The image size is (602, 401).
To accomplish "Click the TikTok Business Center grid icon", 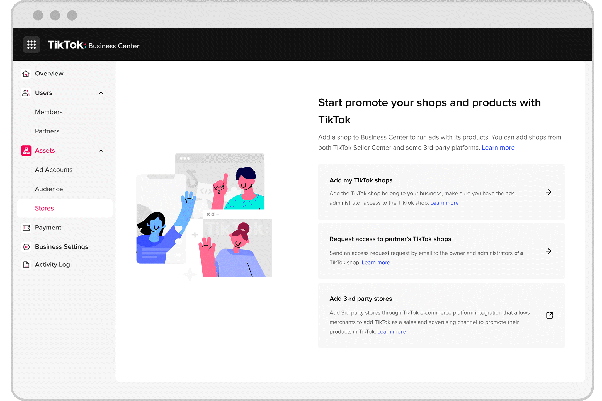I will [31, 45].
